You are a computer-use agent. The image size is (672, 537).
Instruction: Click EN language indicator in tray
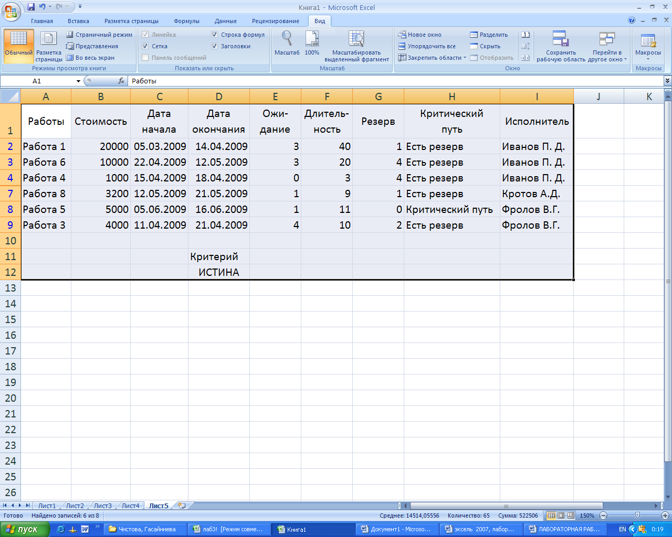click(x=622, y=529)
